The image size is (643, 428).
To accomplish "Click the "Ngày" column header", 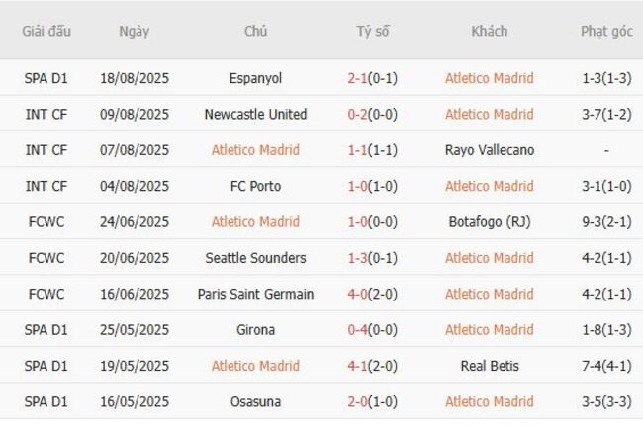I will (135, 31).
